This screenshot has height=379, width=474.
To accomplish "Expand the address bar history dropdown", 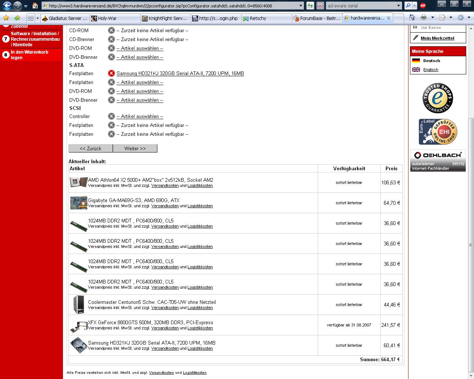I will [301, 6].
